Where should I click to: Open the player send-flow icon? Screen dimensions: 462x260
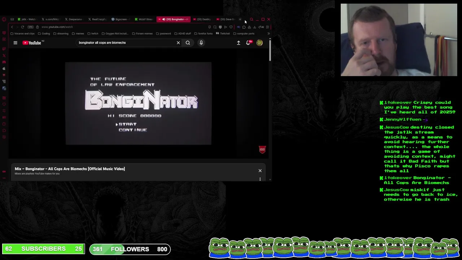226,27
